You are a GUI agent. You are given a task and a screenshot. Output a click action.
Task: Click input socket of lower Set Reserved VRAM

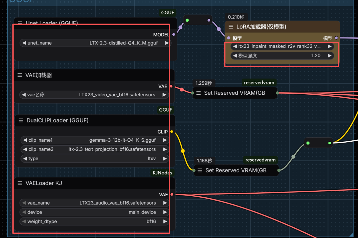pyautogui.click(x=194, y=170)
